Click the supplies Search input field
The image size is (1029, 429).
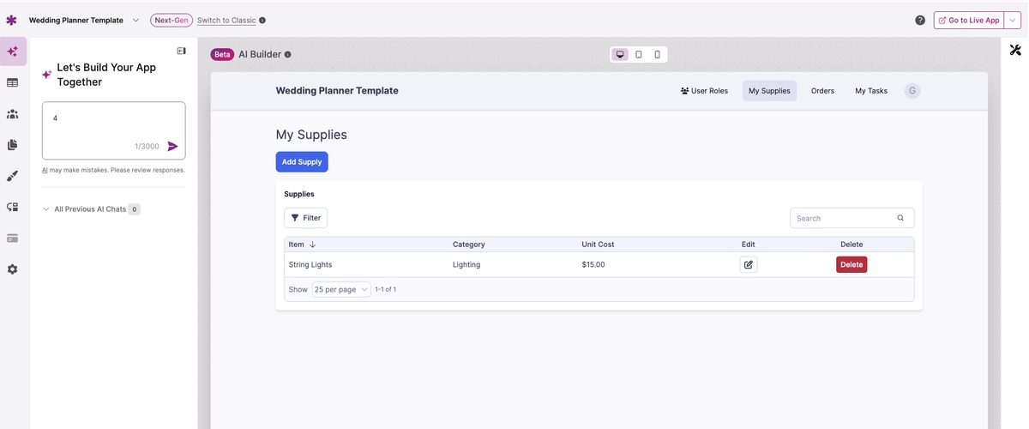click(x=843, y=219)
